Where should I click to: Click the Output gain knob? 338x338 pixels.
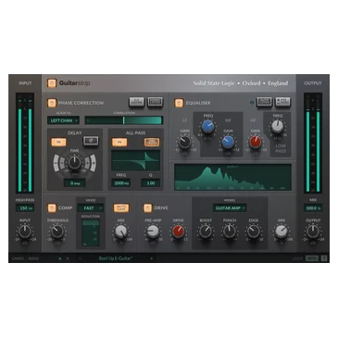[x=313, y=232]
